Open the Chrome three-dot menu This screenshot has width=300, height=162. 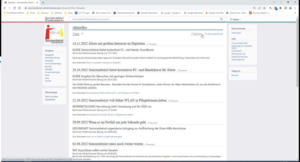click(295, 8)
